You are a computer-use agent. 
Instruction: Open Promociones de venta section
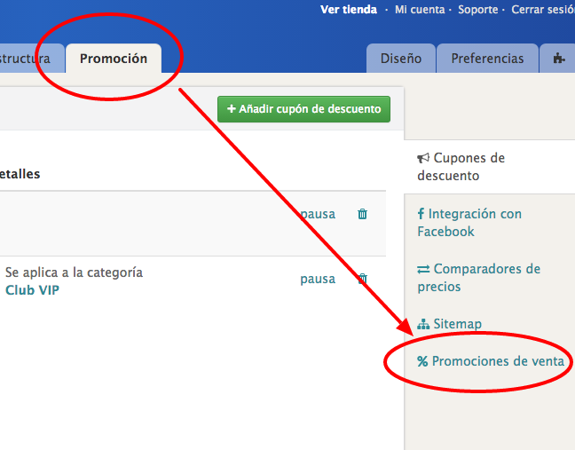[x=491, y=361]
